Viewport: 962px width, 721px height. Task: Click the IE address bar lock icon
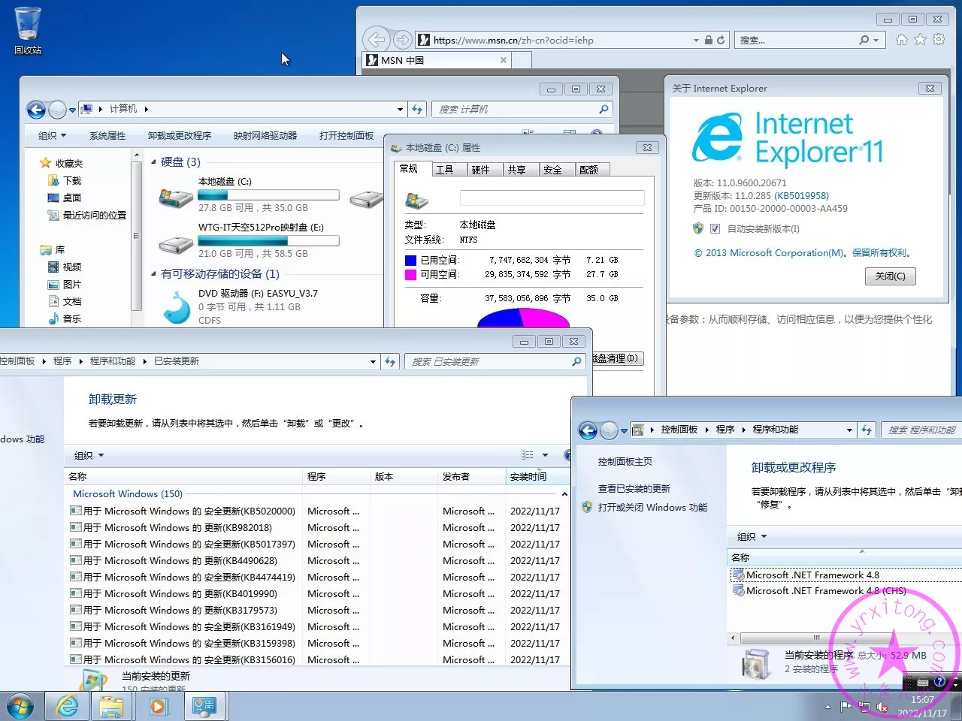708,40
